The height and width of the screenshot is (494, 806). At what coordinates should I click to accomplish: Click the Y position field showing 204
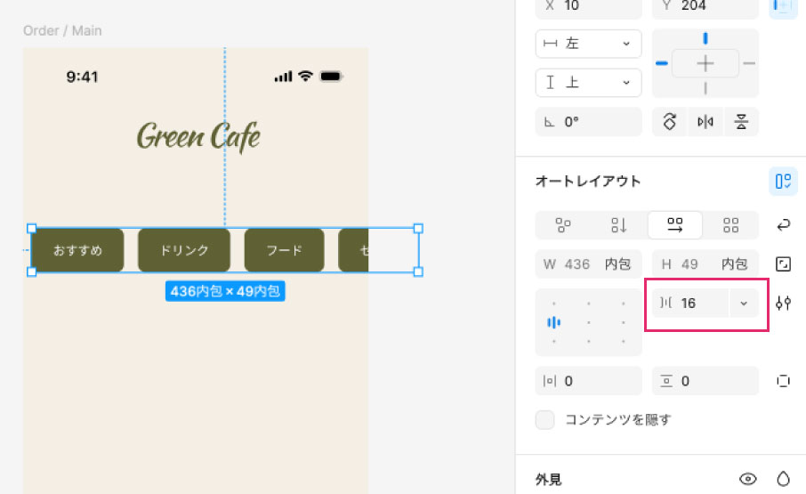tap(705, 7)
